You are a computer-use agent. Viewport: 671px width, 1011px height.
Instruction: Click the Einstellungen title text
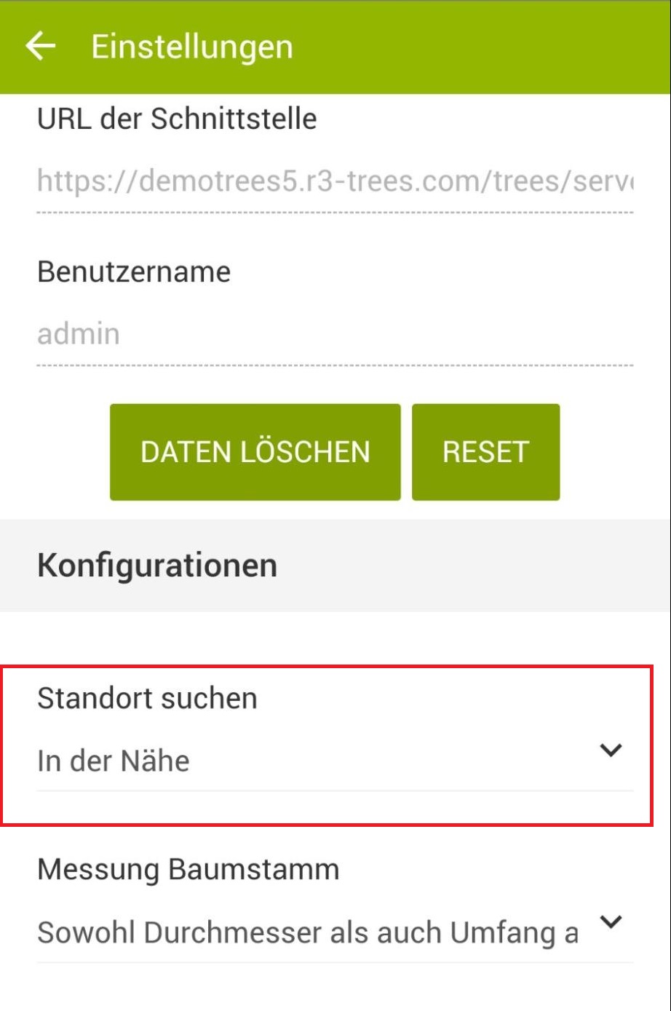coord(192,47)
